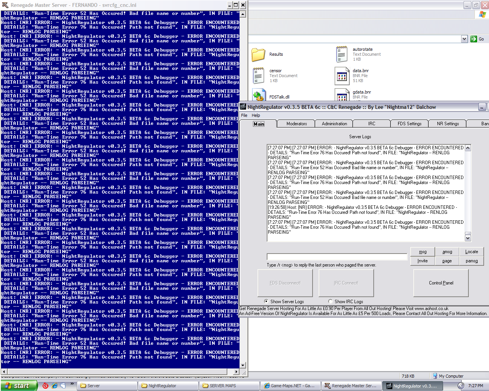Click the green Go arrow icon
Screen dimensions: 489x391
[x=474, y=39]
